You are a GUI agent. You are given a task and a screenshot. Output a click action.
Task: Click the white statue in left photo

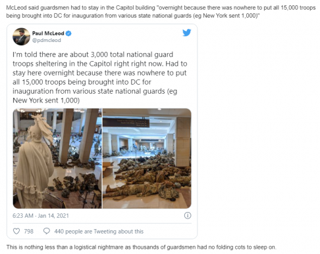coord(34,161)
